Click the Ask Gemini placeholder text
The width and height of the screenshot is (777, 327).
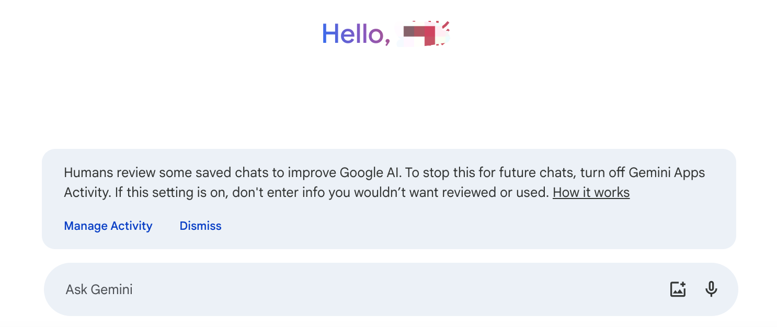[99, 289]
